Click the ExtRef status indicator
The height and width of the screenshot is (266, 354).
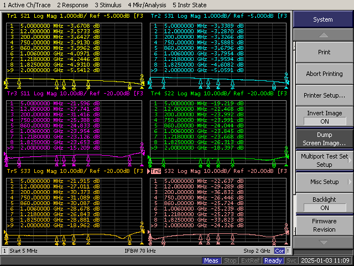pyautogui.click(x=250, y=260)
